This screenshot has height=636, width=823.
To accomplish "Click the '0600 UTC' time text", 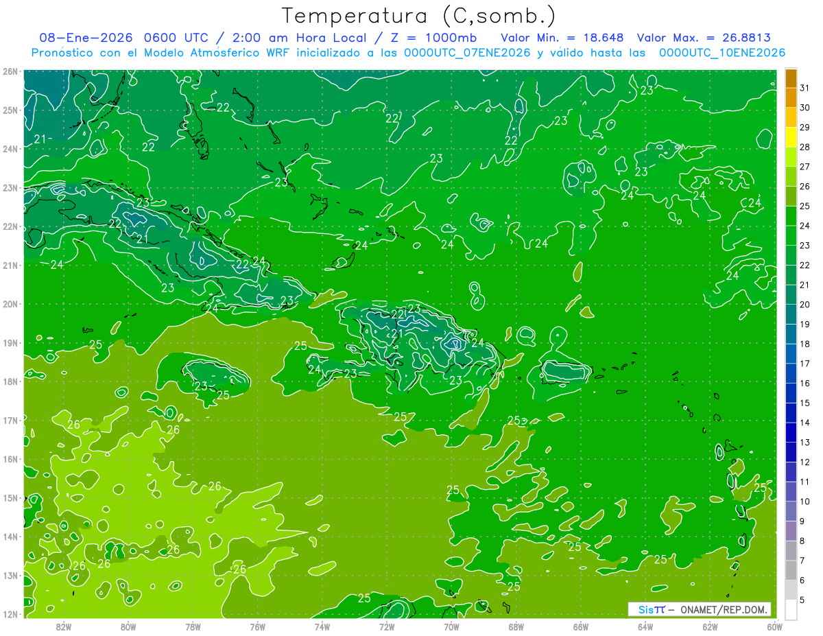I will pyautogui.click(x=177, y=37).
